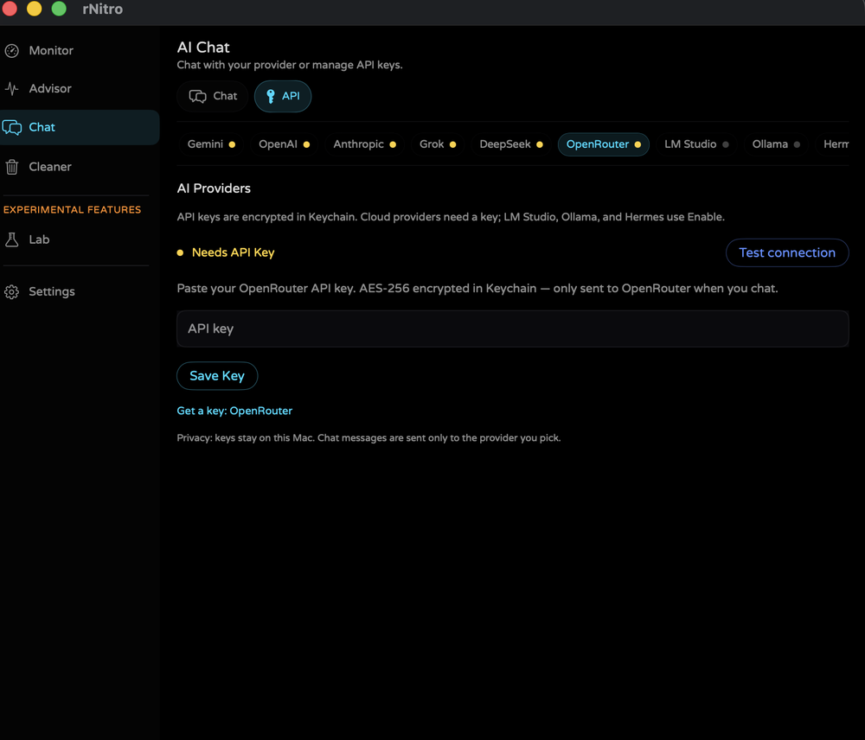Minimize the rNitro window
Screen dimensions: 865x740
point(35,9)
